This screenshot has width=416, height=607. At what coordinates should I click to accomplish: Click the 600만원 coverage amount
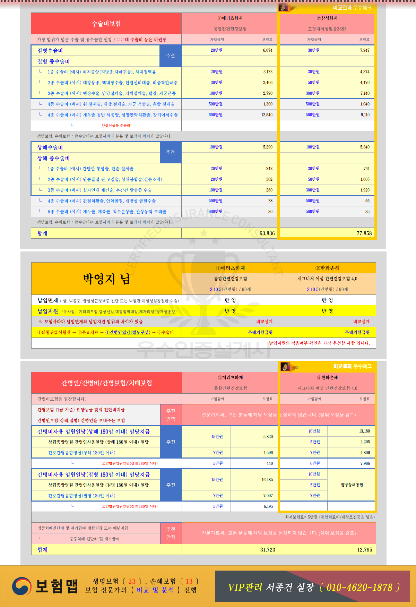pos(216,115)
